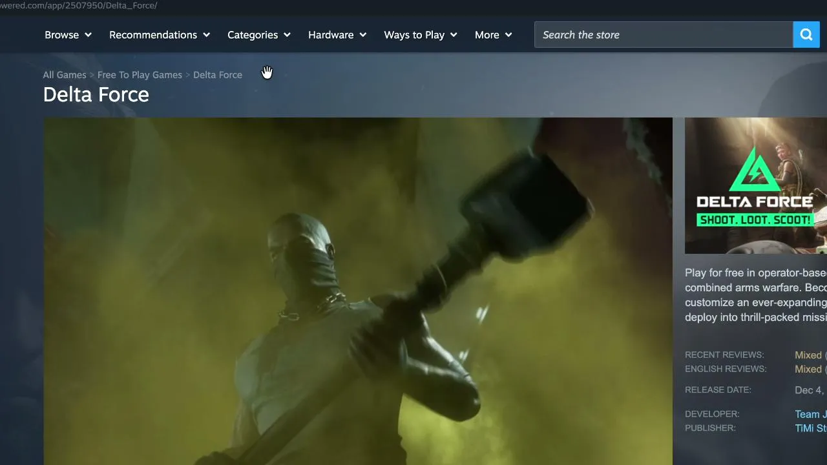
Task: Open the Browse menu
Action: (68, 35)
